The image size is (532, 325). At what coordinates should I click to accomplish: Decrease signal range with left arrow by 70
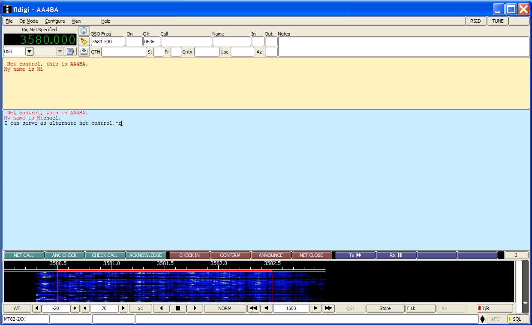[x=85, y=308]
